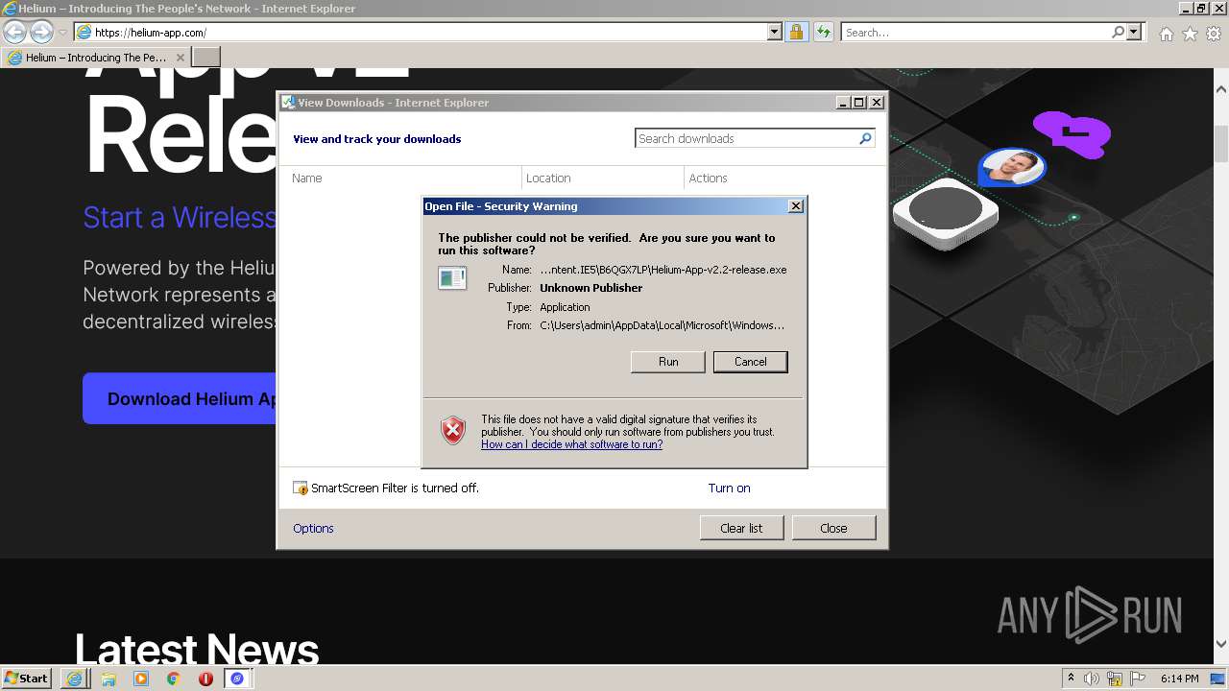
Task: Click the magnifier icon in browser search
Action: point(1118,32)
